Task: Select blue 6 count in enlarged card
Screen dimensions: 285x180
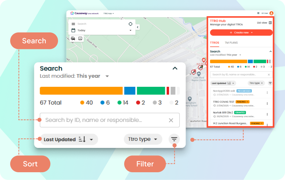Action: click(x=105, y=103)
